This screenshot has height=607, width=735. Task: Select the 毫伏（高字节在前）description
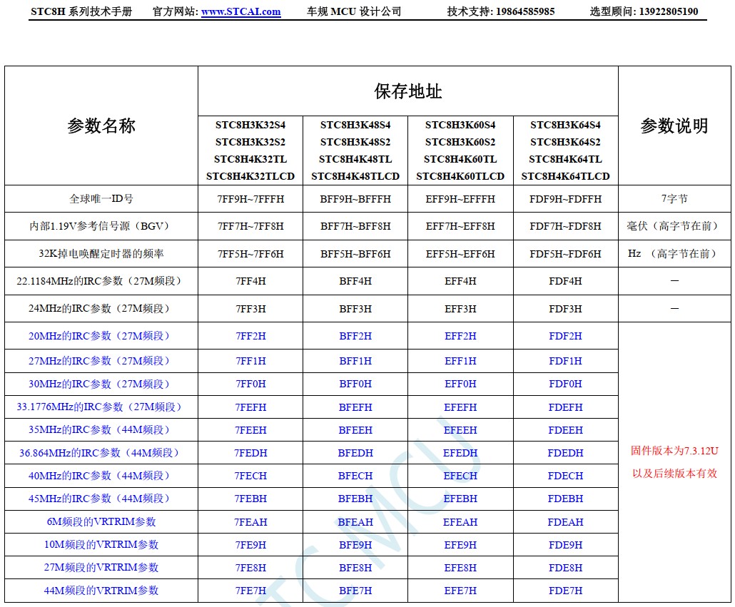(x=674, y=226)
